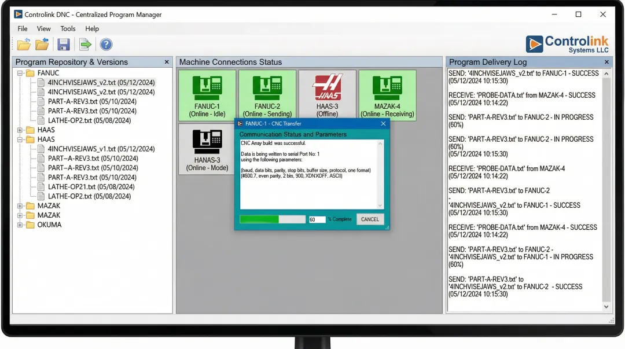
Task: Open the Tools menu
Action: tap(68, 28)
